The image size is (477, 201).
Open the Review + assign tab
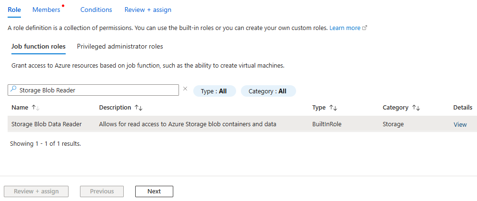[x=148, y=10]
